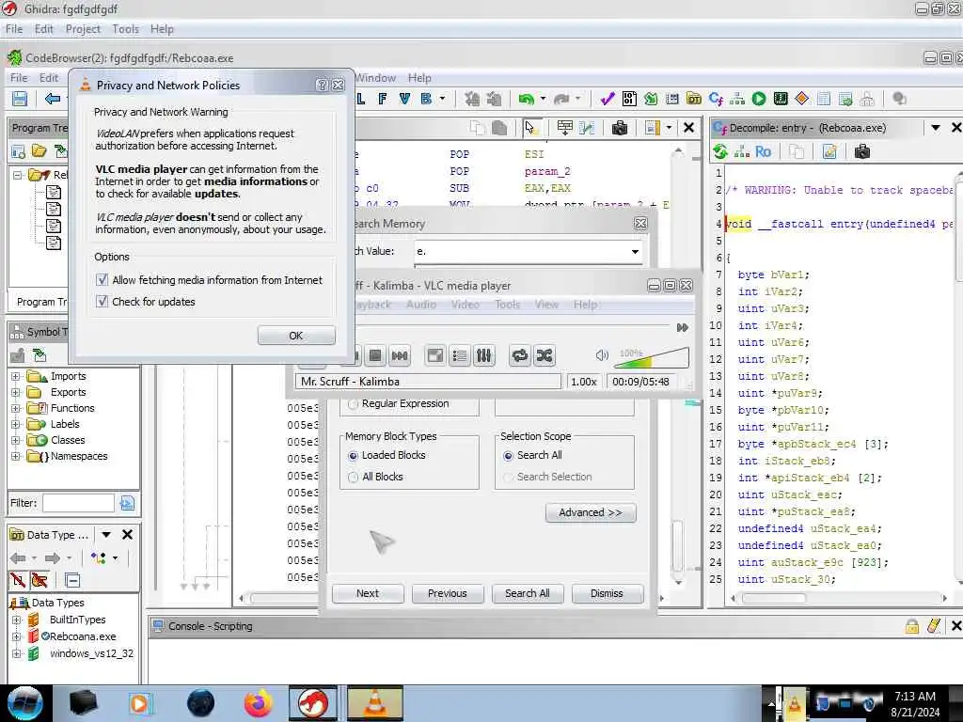Image resolution: width=963 pixels, height=722 pixels.
Task: Expand the Imports tree node
Action: coord(16,376)
